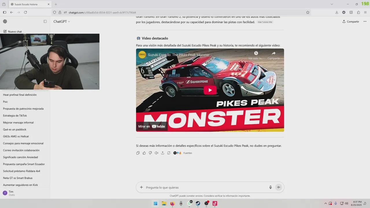This screenshot has height=208, width=370.
Task: Focus the Pregunta lo que quieras field
Action: tap(205, 187)
